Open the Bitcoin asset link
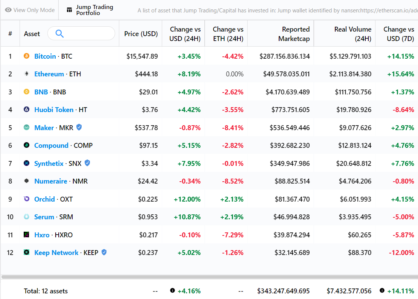Screen dimensions: 418x299 45,56
